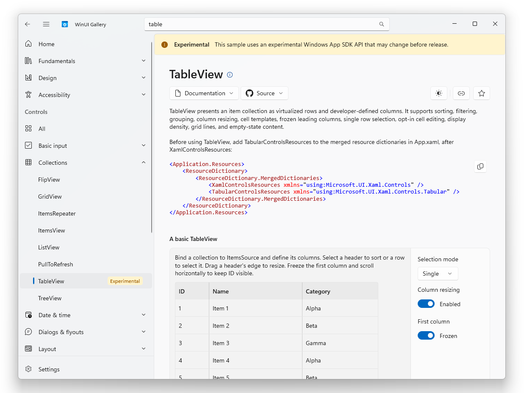Screen dimensions: 524x393
Task: Click the Item 4 table row
Action: 276,360
